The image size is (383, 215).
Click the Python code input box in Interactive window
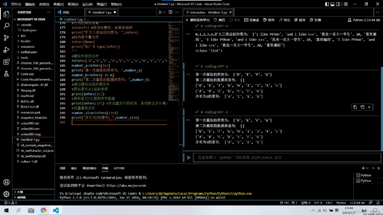(287, 158)
